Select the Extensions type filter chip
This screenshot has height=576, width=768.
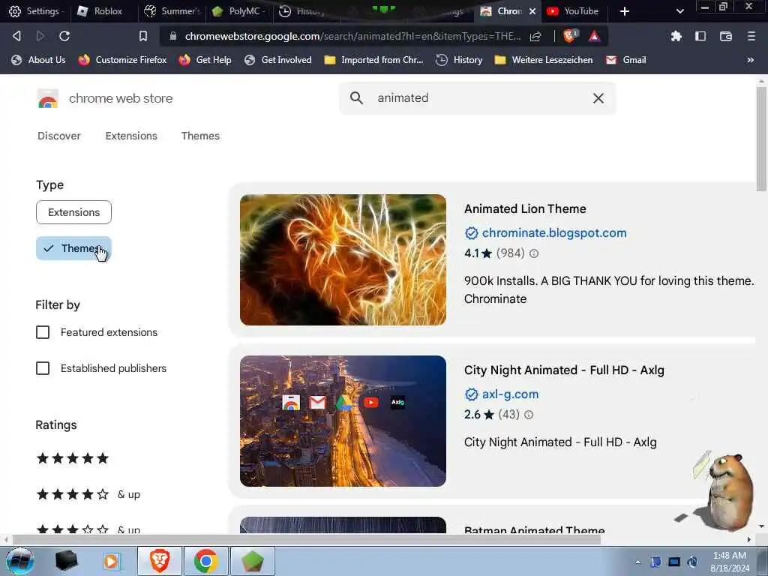(73, 212)
